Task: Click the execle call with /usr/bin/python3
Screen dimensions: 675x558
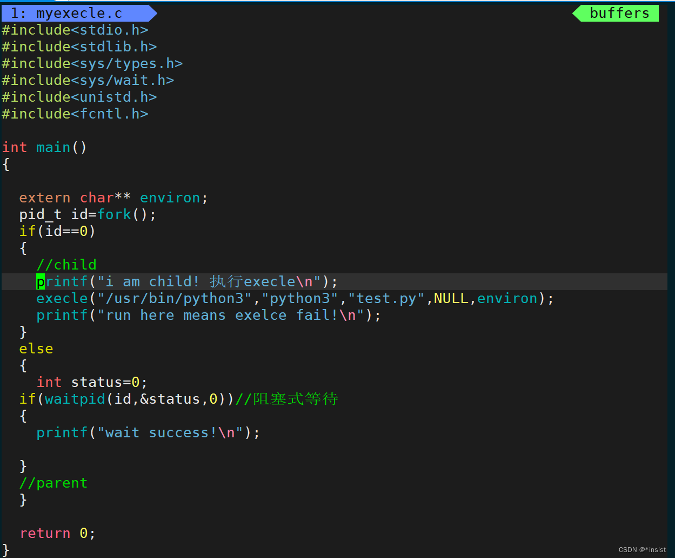Action: pyautogui.click(x=295, y=298)
